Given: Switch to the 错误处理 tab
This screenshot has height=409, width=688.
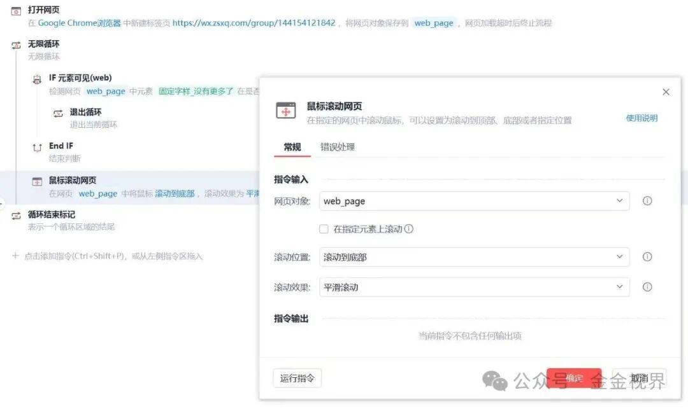Looking at the screenshot, I should click(336, 147).
